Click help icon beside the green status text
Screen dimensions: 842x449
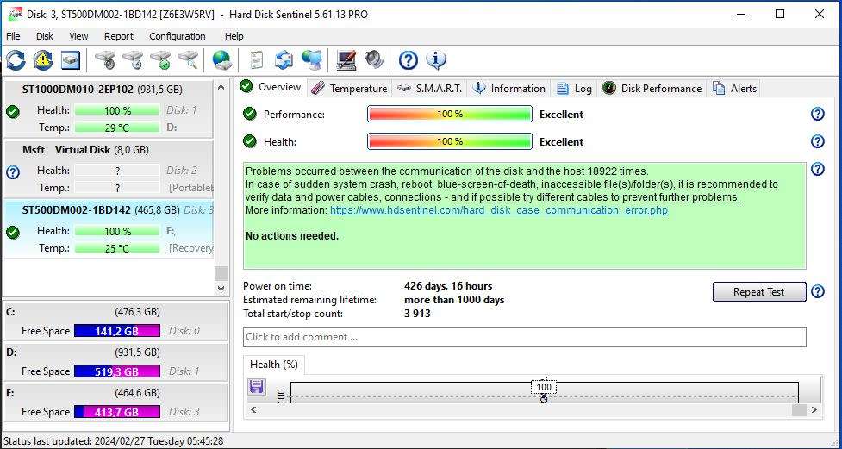817,169
